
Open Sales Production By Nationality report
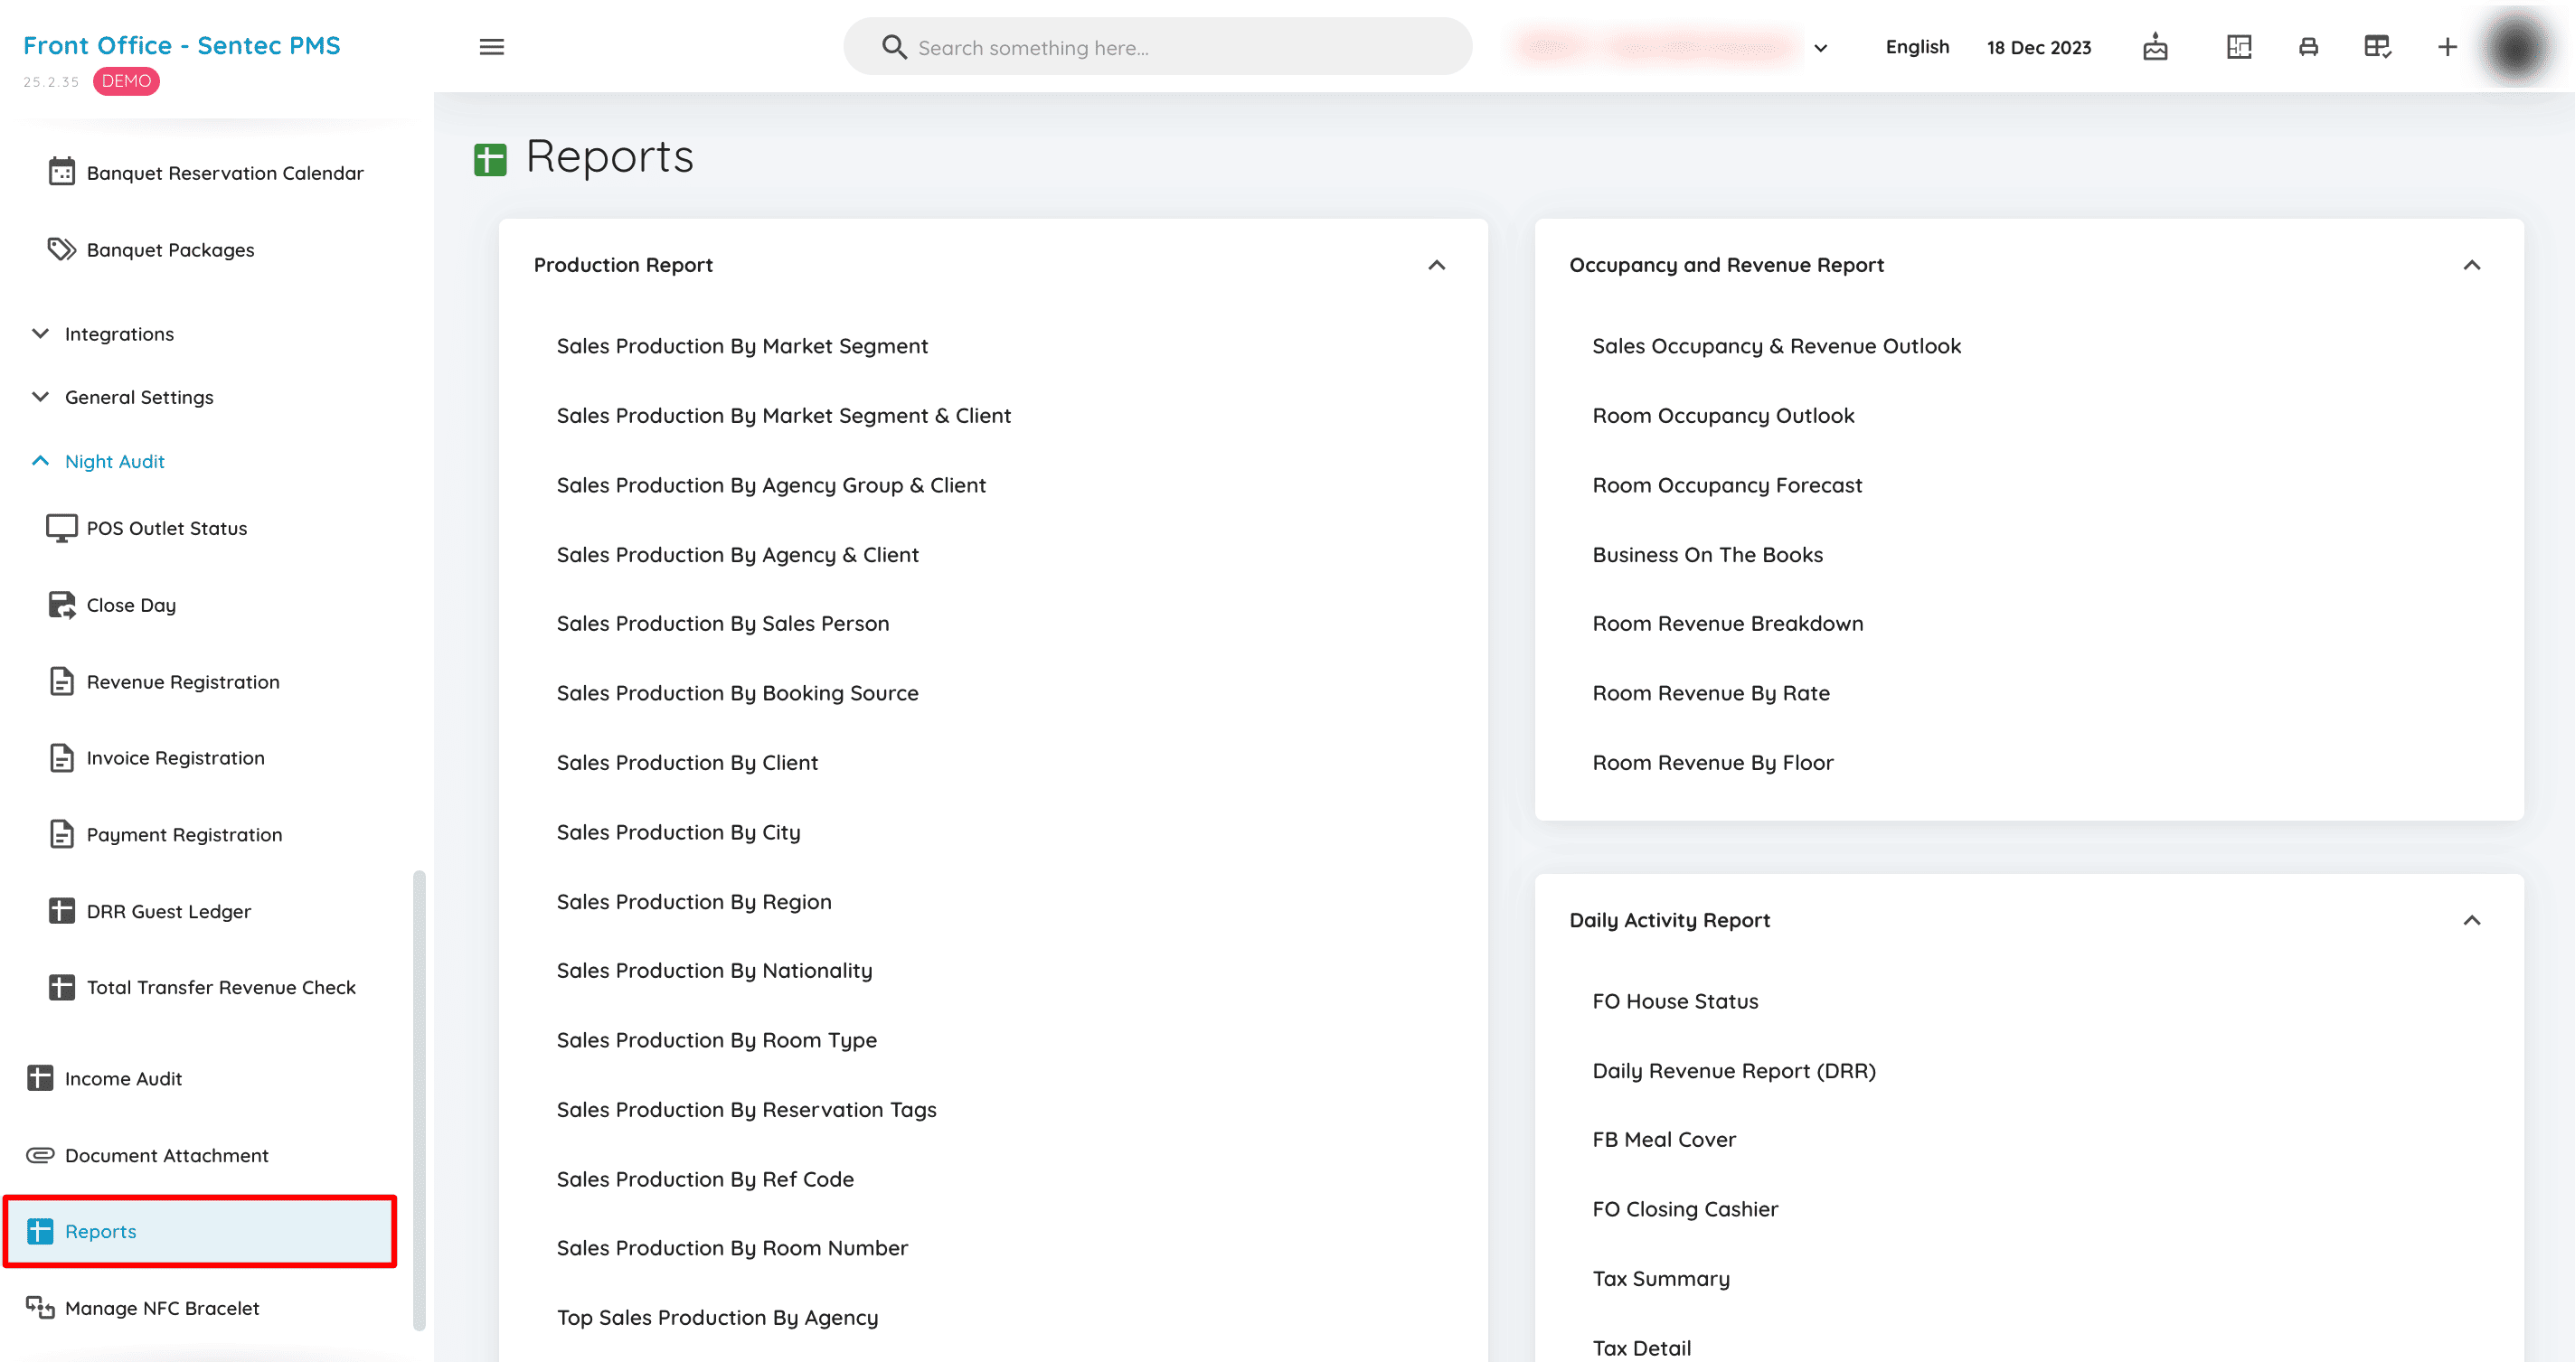(713, 971)
